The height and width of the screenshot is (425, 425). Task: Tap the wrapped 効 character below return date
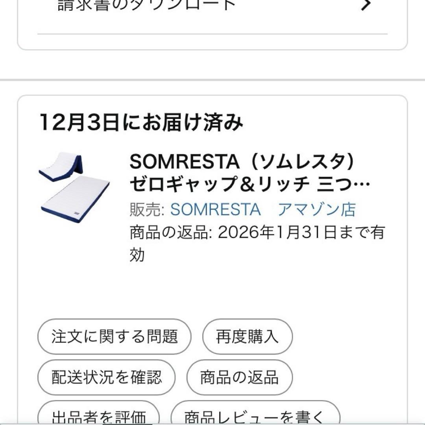point(137,255)
